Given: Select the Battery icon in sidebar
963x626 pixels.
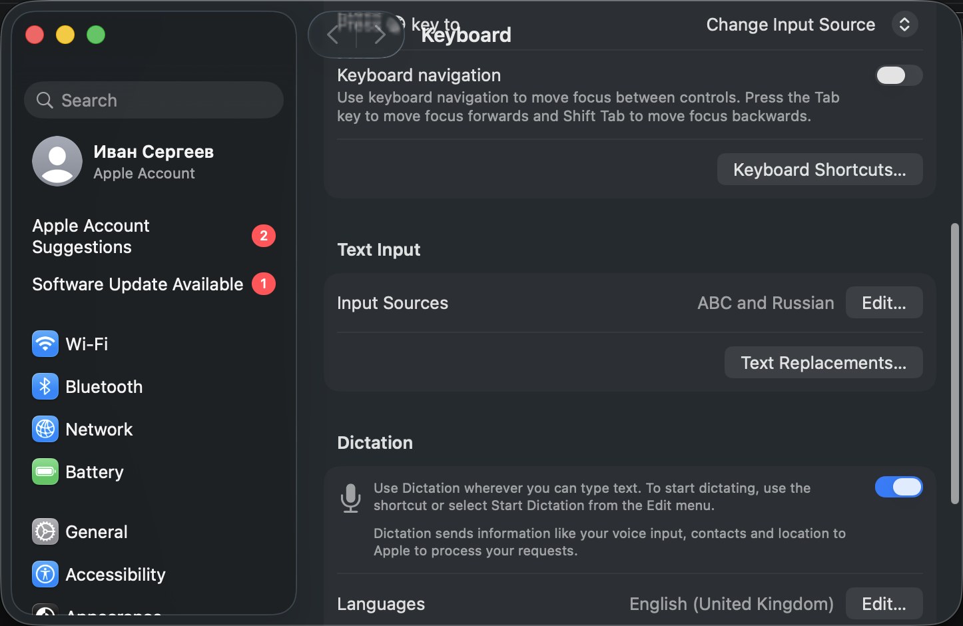Looking at the screenshot, I should [45, 471].
